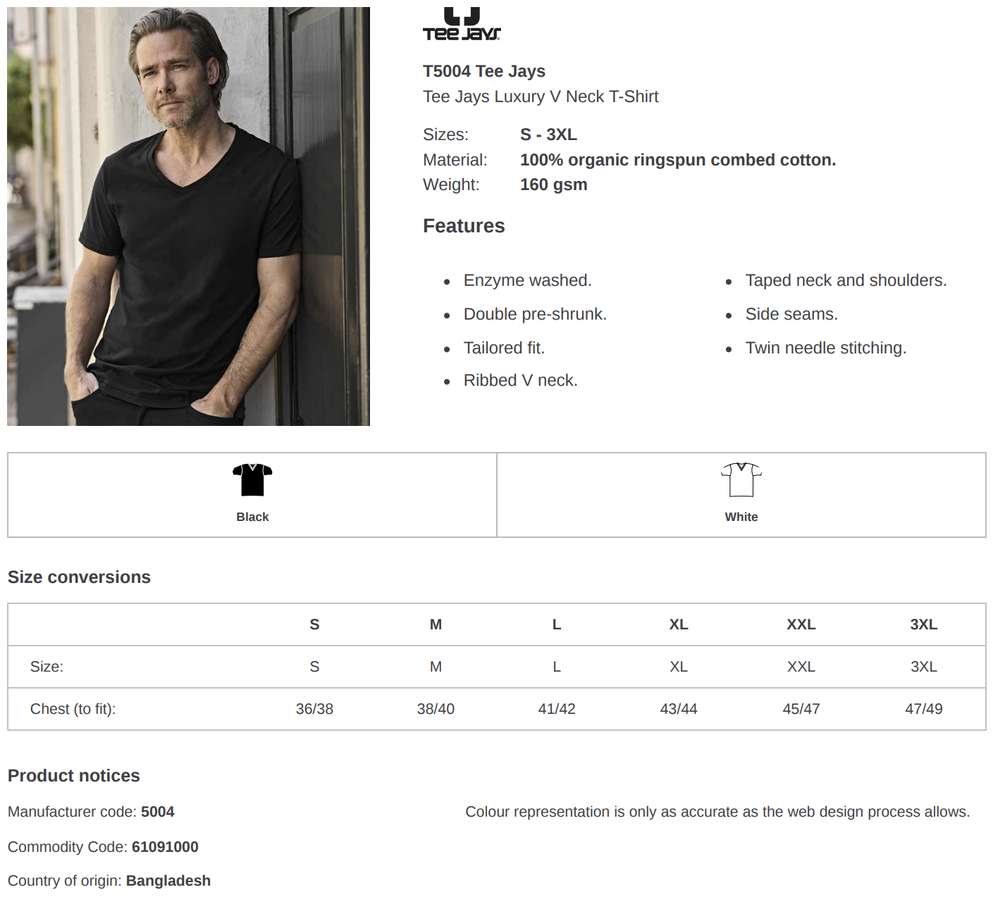Click the Manufacturer code 5004 value

tap(157, 812)
